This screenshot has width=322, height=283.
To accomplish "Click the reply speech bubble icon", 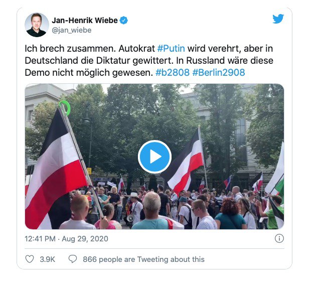I will click(x=73, y=259).
